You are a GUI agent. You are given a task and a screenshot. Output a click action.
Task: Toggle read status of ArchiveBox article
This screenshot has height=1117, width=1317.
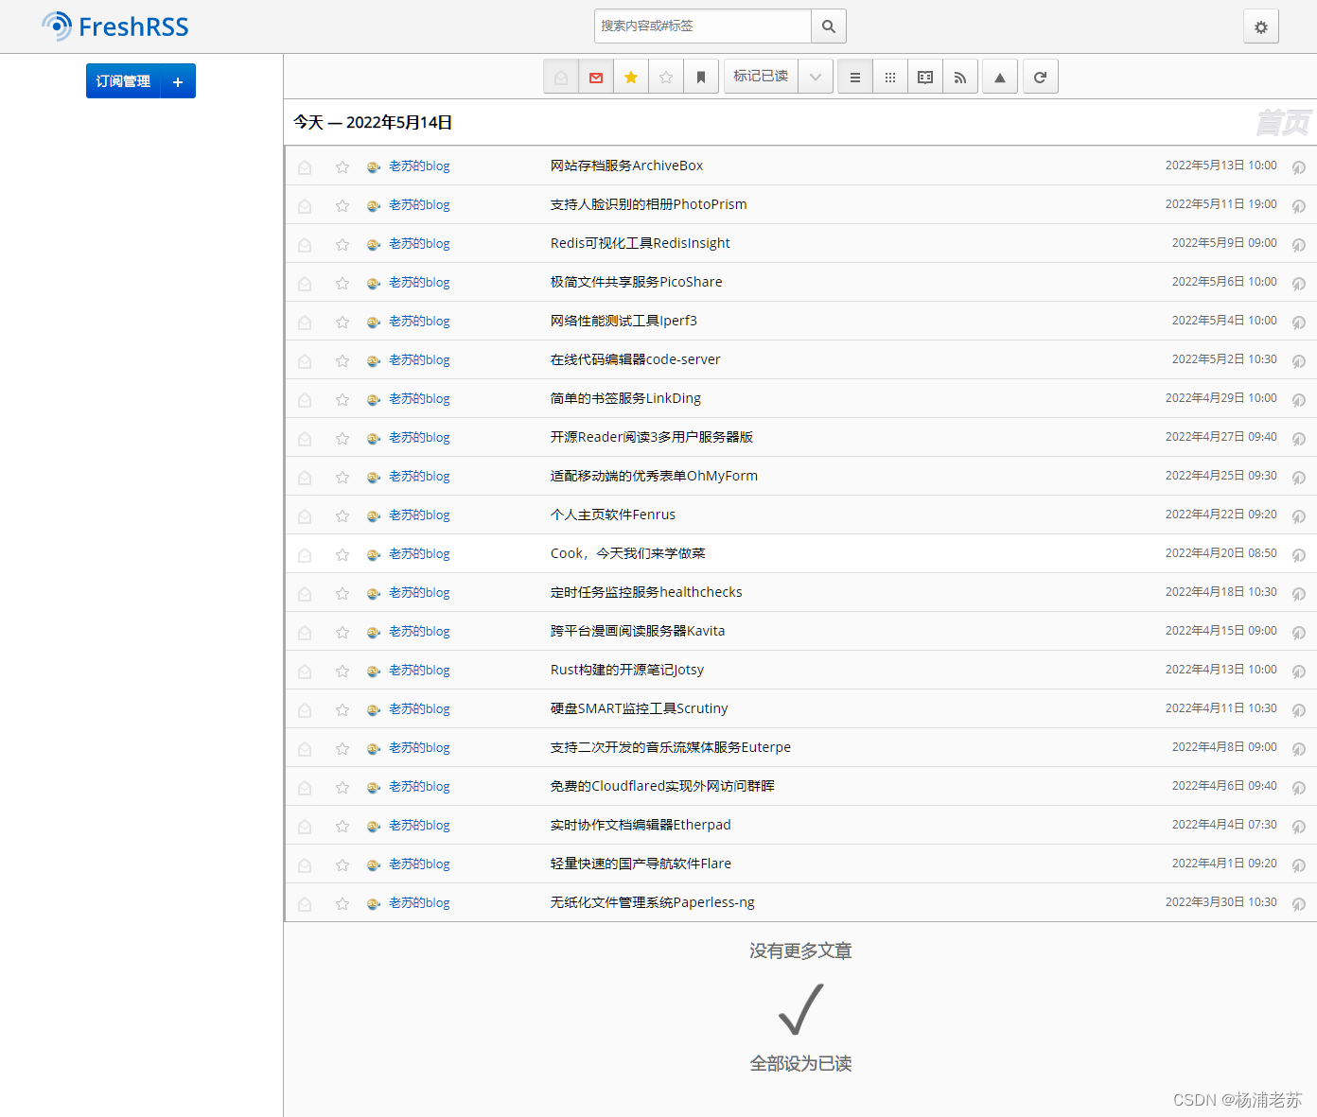[305, 166]
